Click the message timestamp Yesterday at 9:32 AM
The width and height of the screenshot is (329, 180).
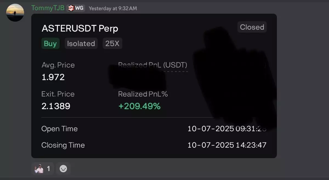(x=113, y=9)
